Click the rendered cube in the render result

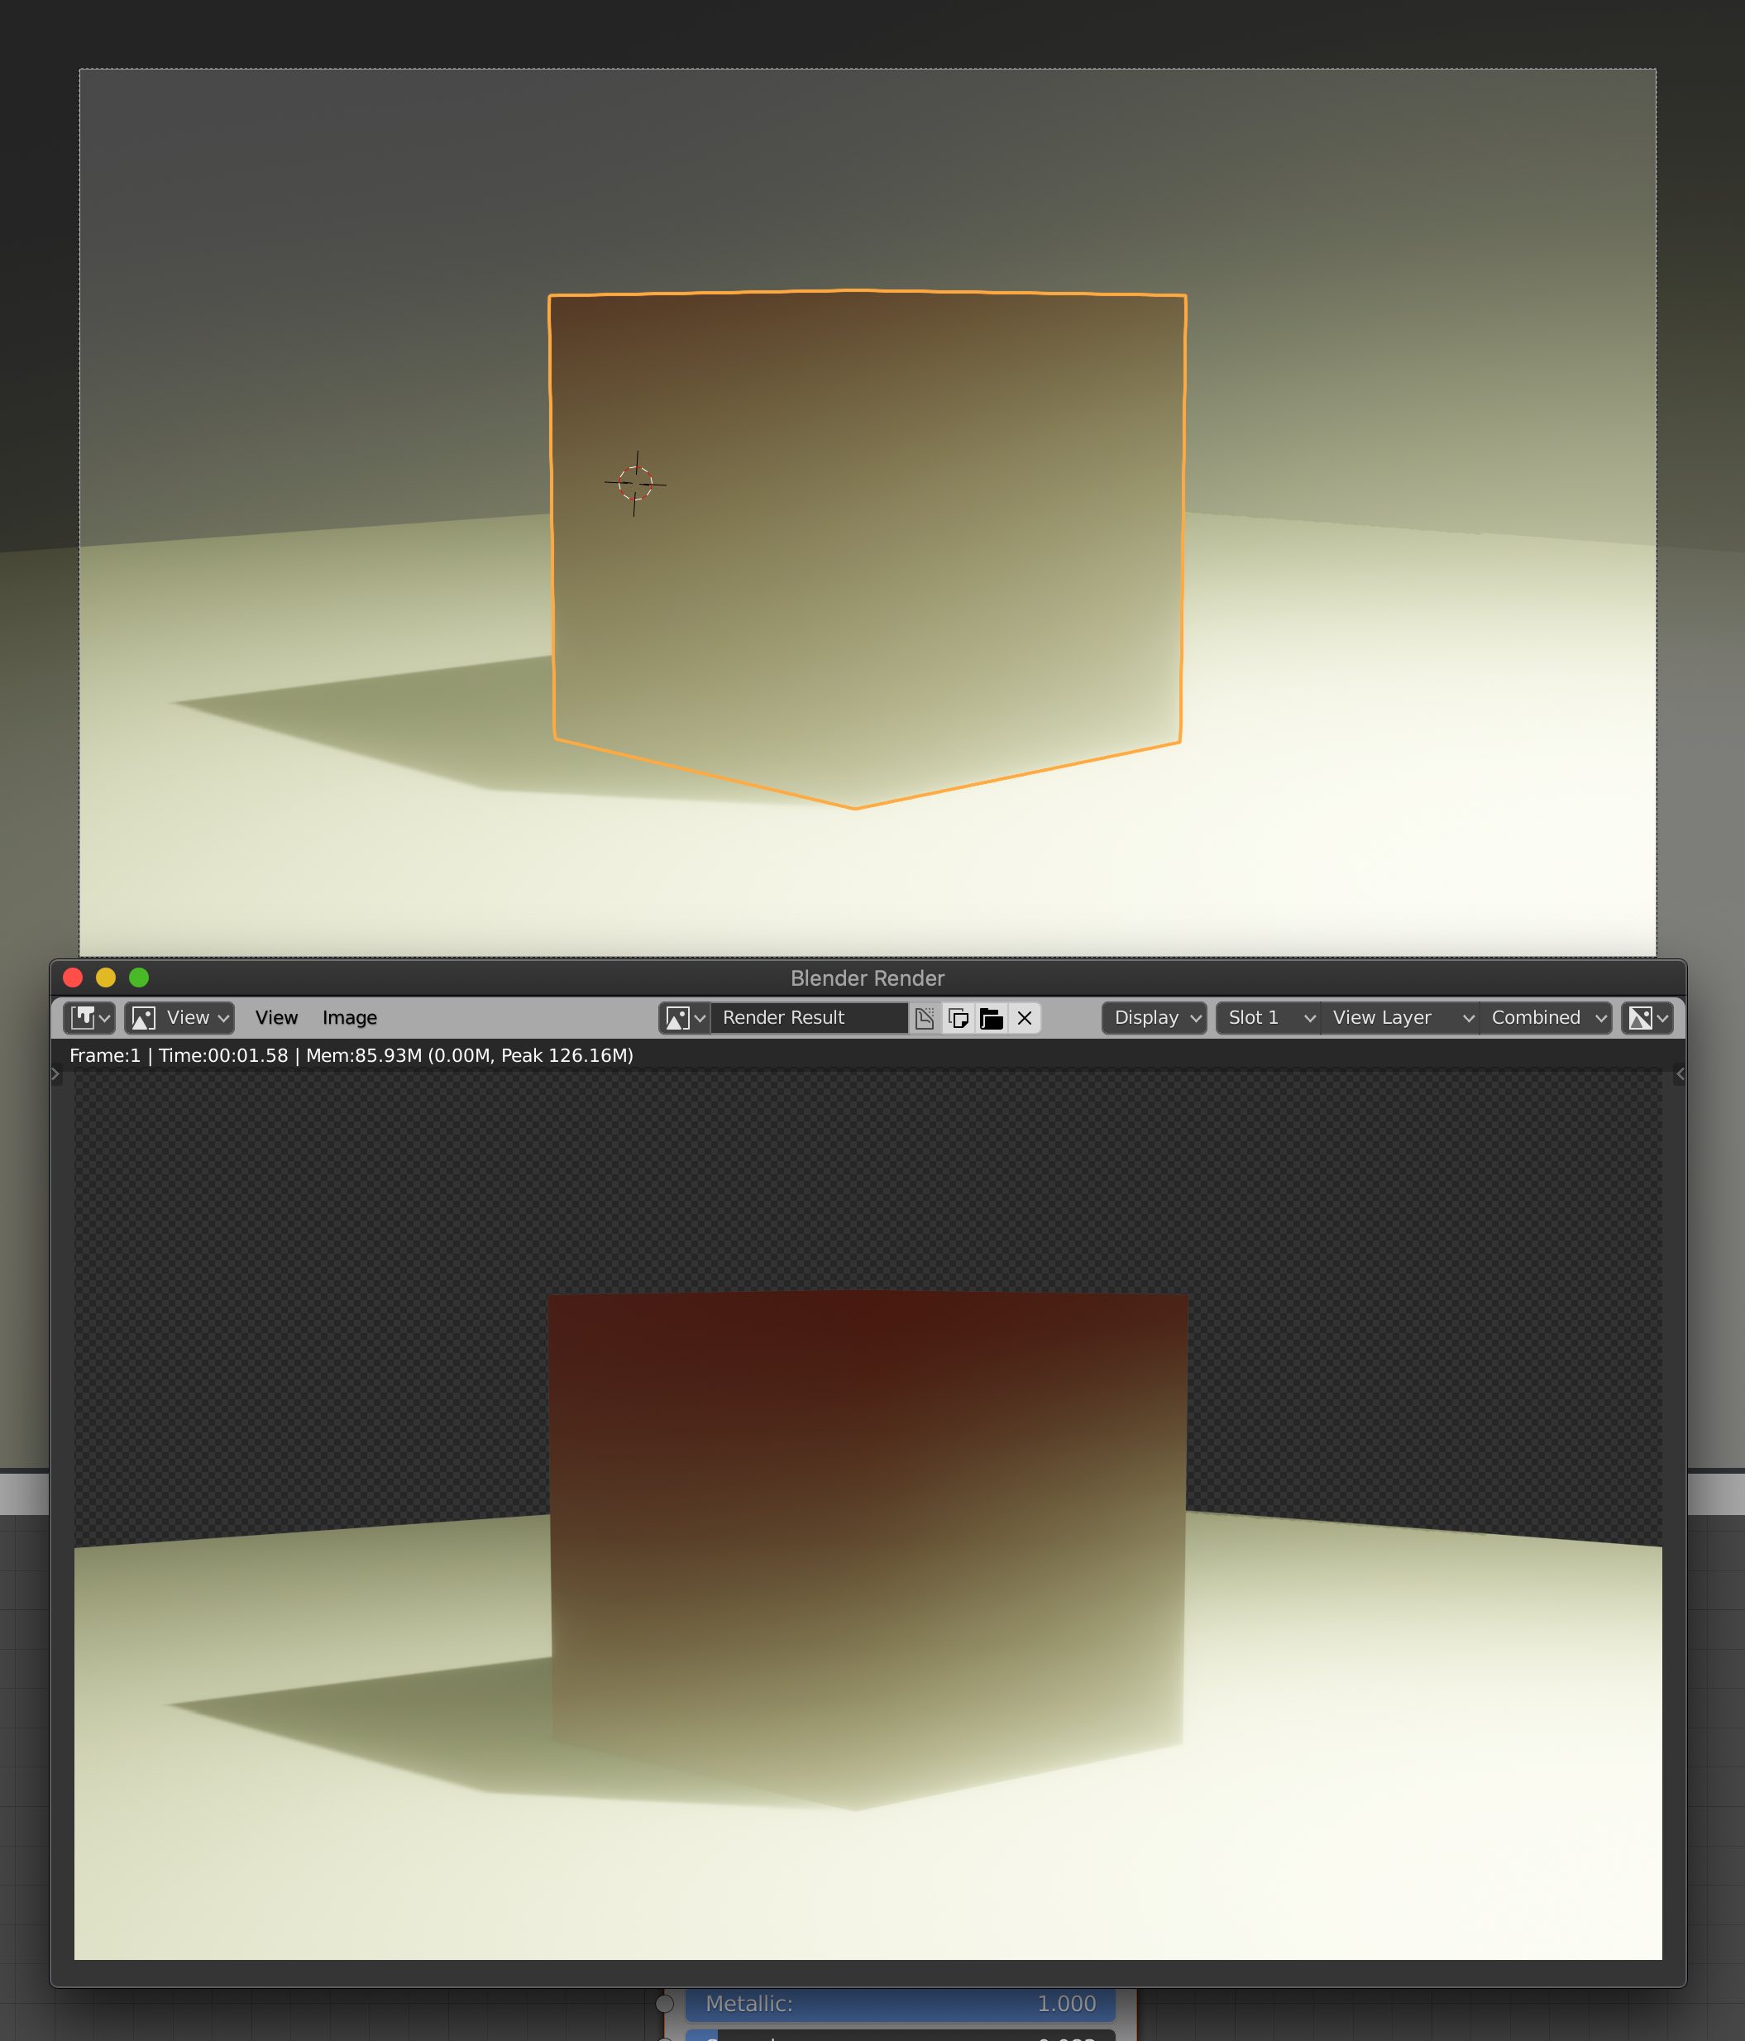tap(867, 1550)
